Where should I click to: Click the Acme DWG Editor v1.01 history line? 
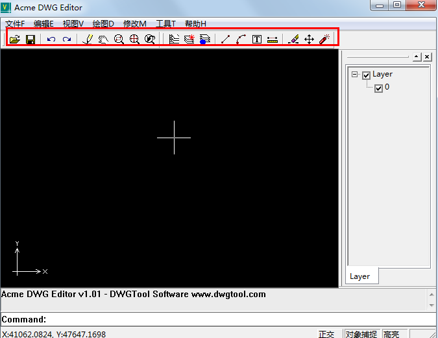[134, 294]
